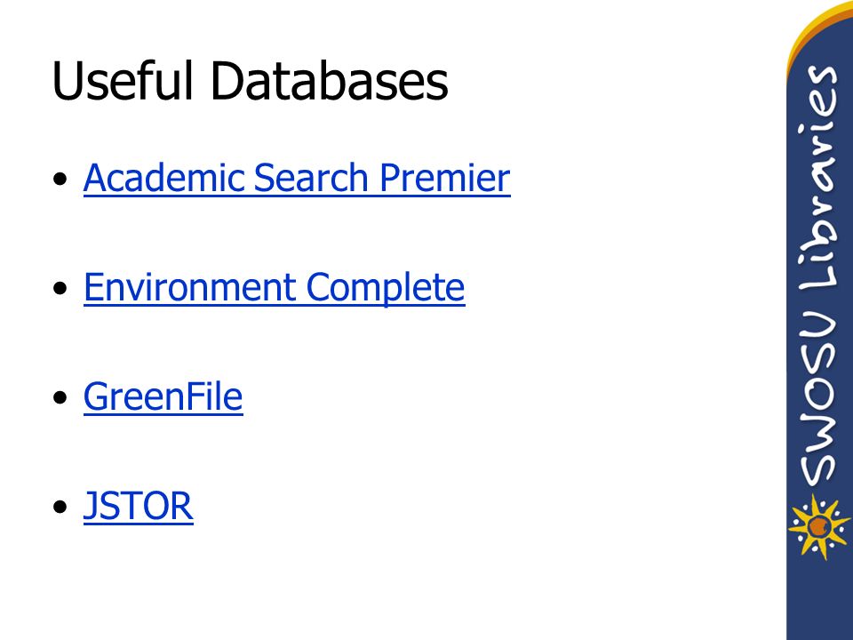
Task: Open the Academic Search Premier link
Action: (x=297, y=178)
